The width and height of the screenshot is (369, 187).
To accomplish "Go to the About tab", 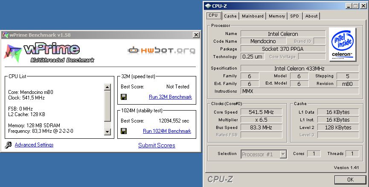I will coord(311,16).
